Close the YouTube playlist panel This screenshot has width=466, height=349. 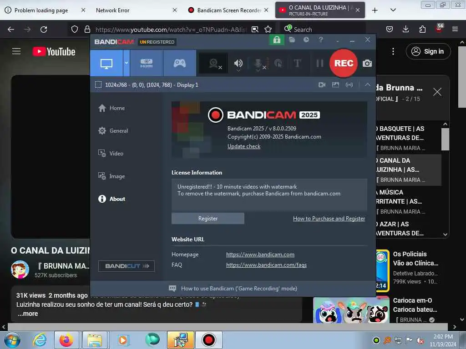437,92
